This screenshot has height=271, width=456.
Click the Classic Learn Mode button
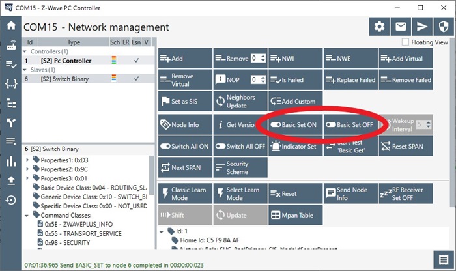pos(185,193)
